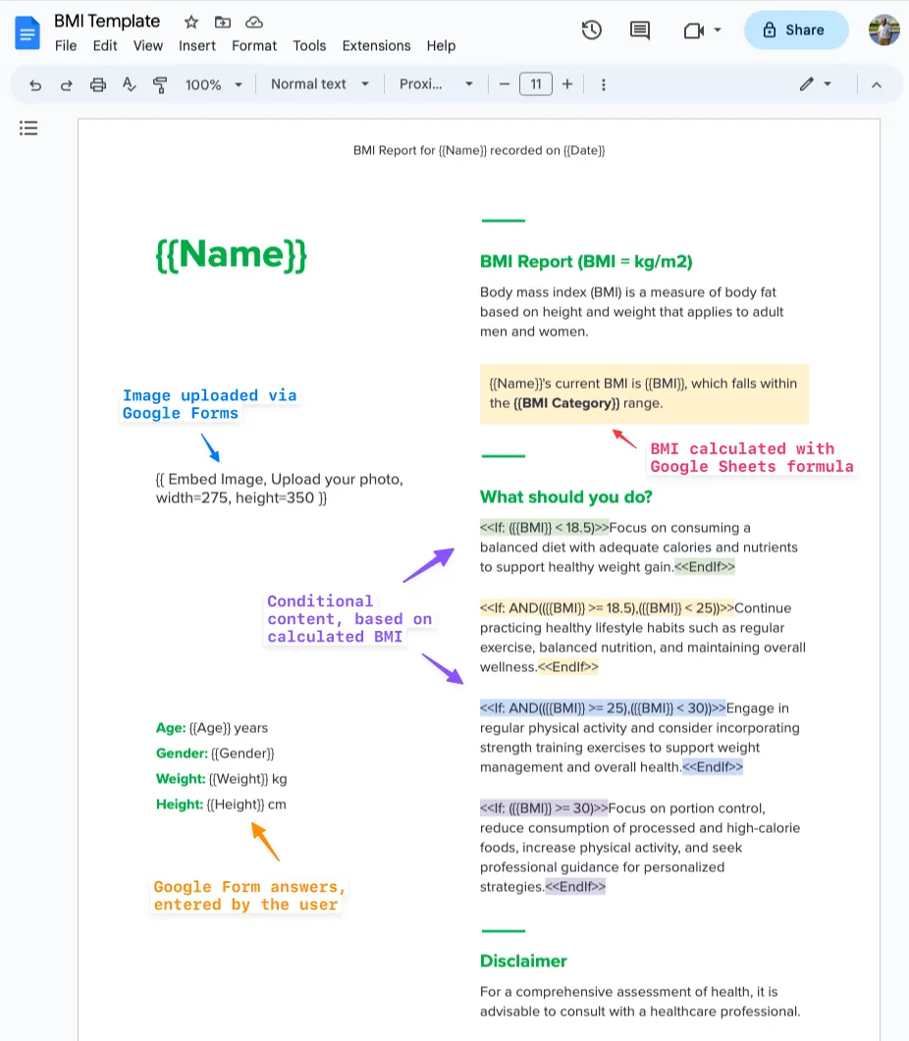Click the font size field showing 11
Viewport: 909px width, 1041px height.
tap(535, 84)
